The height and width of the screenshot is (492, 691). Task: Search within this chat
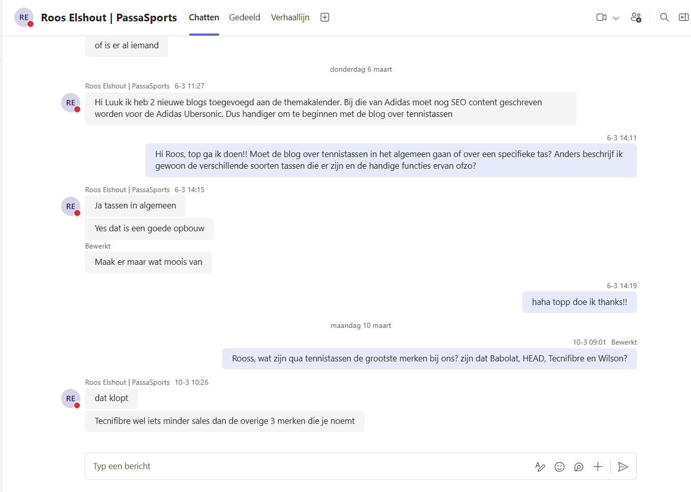tap(664, 17)
